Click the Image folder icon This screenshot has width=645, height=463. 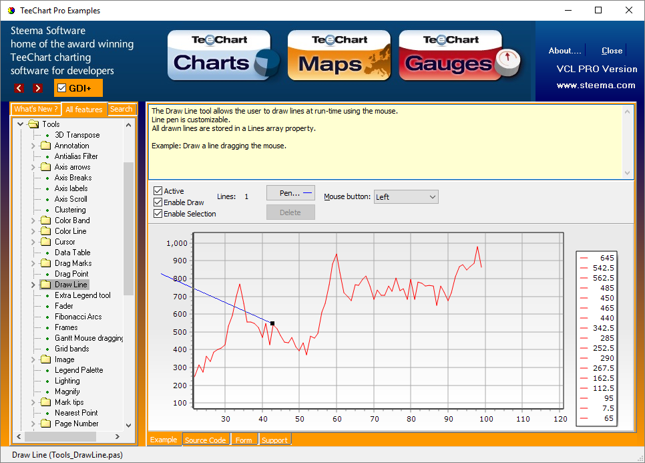(45, 359)
